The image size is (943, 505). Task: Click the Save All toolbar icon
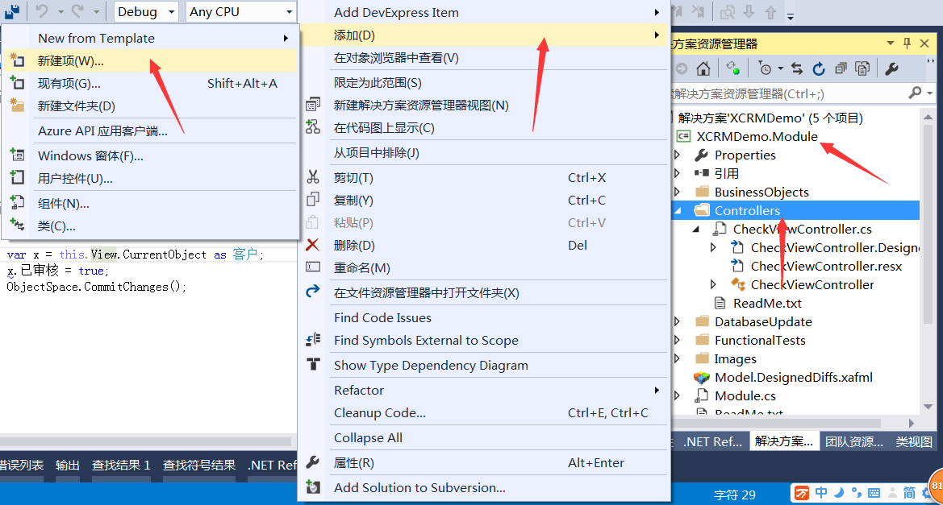(x=12, y=10)
